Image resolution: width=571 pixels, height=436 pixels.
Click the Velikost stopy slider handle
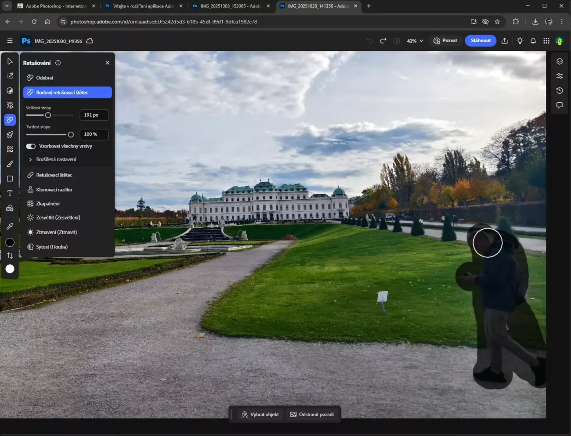coord(48,115)
